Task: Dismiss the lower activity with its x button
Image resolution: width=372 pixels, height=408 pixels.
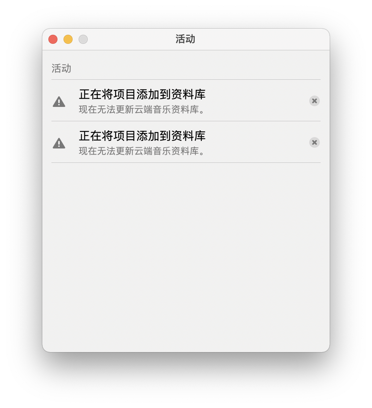Action: point(315,142)
